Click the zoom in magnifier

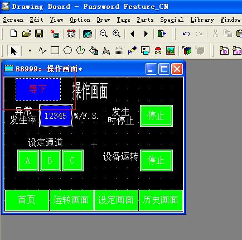pyautogui.click(x=117, y=33)
